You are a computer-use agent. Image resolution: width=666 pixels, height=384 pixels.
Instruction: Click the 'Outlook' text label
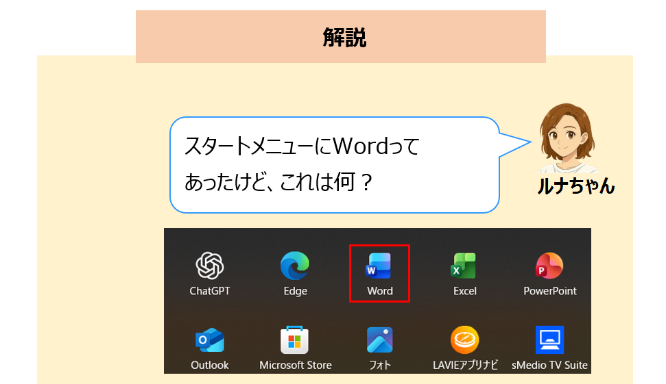[210, 365]
